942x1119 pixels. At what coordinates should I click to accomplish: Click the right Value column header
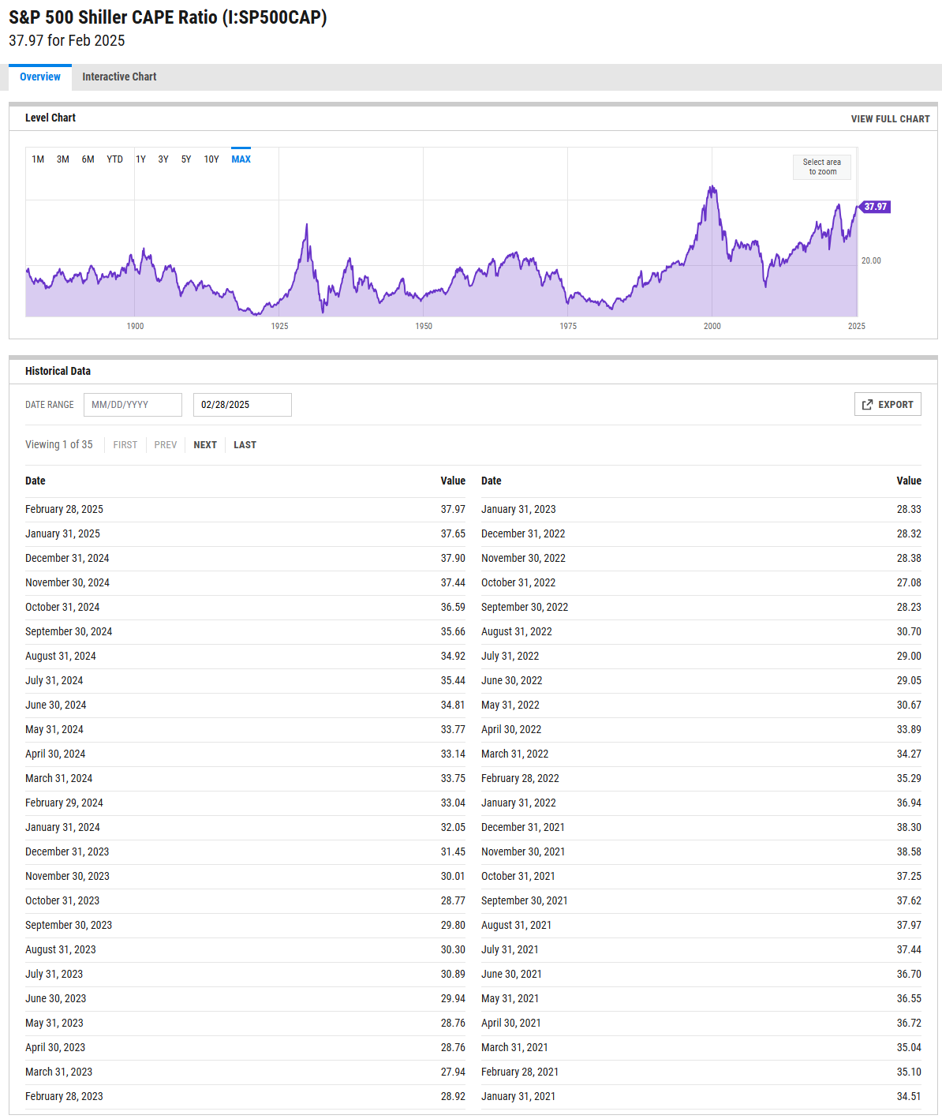909,481
